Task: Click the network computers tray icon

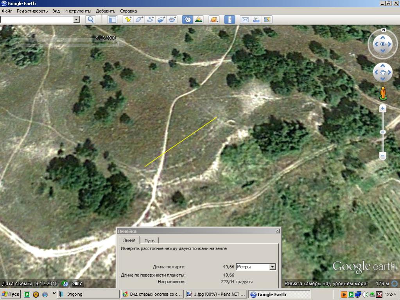Action: 358,295
